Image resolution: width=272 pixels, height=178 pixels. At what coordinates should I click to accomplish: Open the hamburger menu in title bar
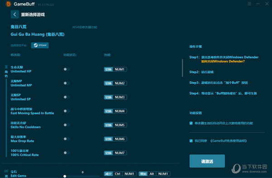coord(249,4)
